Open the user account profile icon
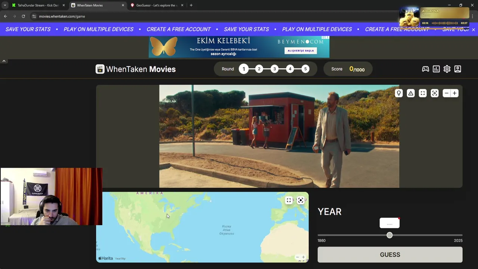The height and width of the screenshot is (269, 478). (x=458, y=69)
